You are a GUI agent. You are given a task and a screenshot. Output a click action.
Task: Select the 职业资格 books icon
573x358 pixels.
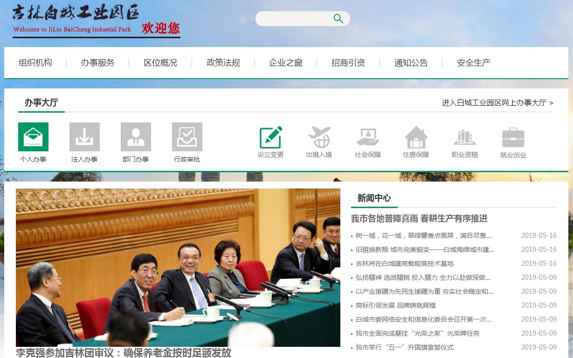(465, 137)
